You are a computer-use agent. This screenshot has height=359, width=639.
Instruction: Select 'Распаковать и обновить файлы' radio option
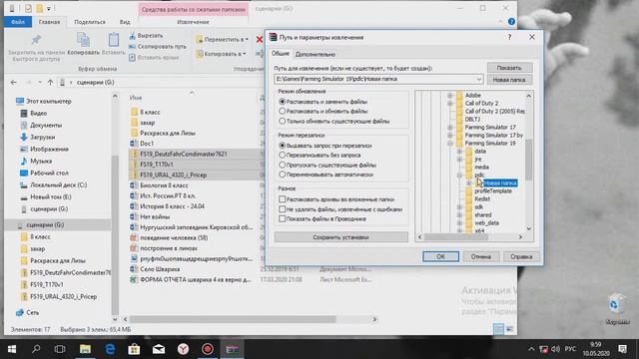click(282, 111)
